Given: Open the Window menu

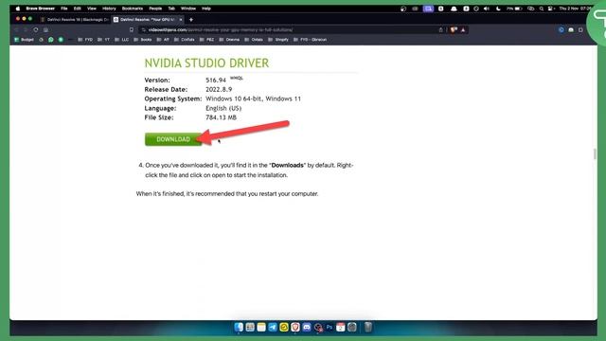Looking at the screenshot, I should pos(188,9).
